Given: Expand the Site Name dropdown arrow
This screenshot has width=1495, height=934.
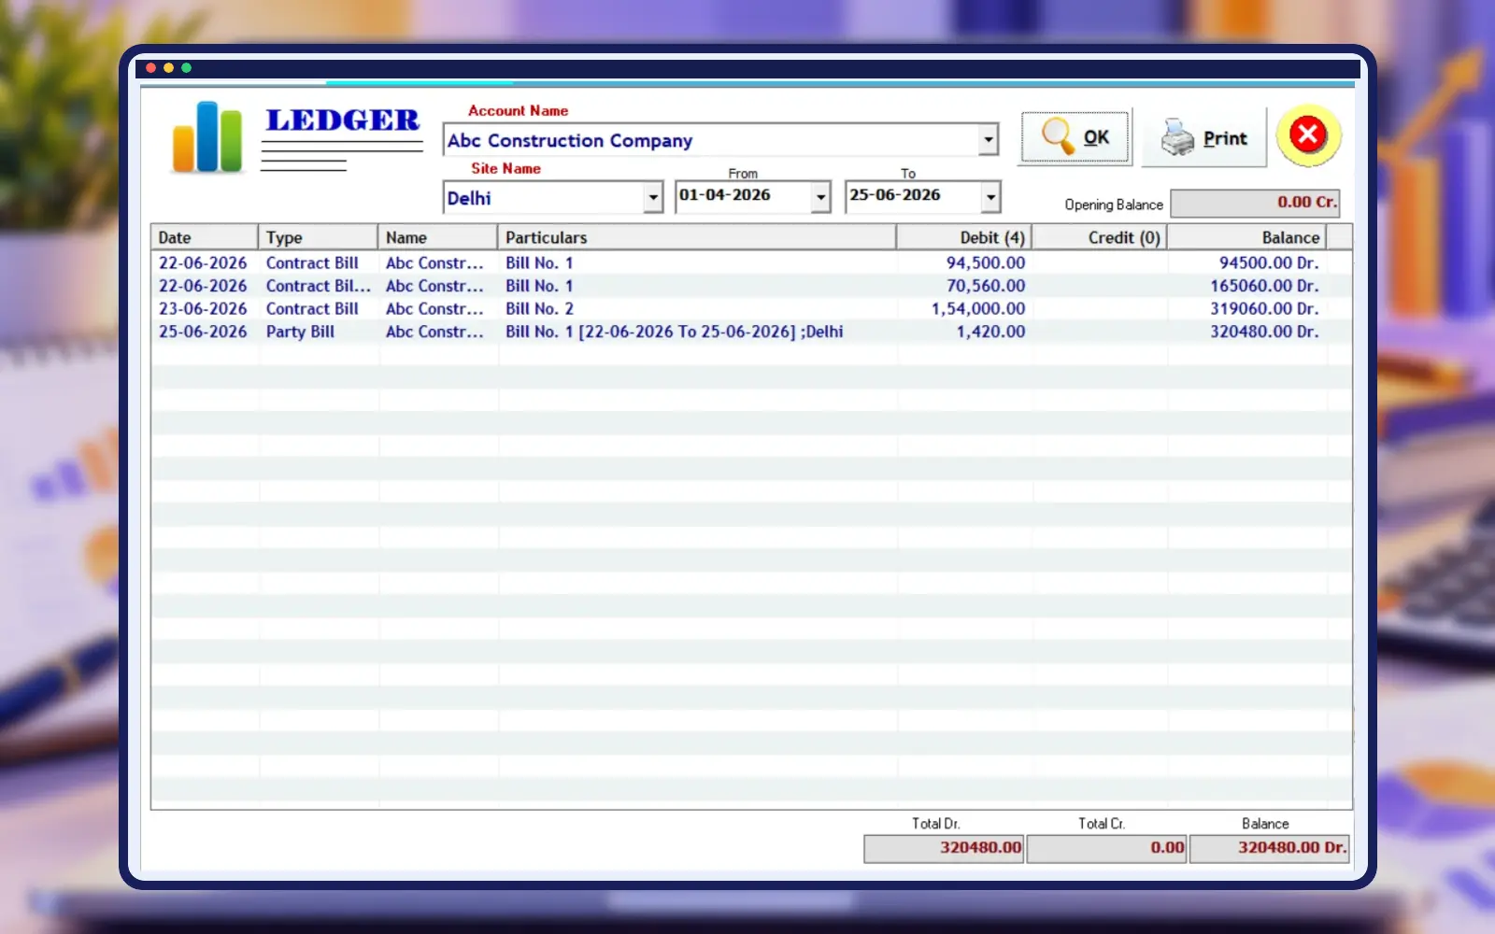Looking at the screenshot, I should 653,198.
